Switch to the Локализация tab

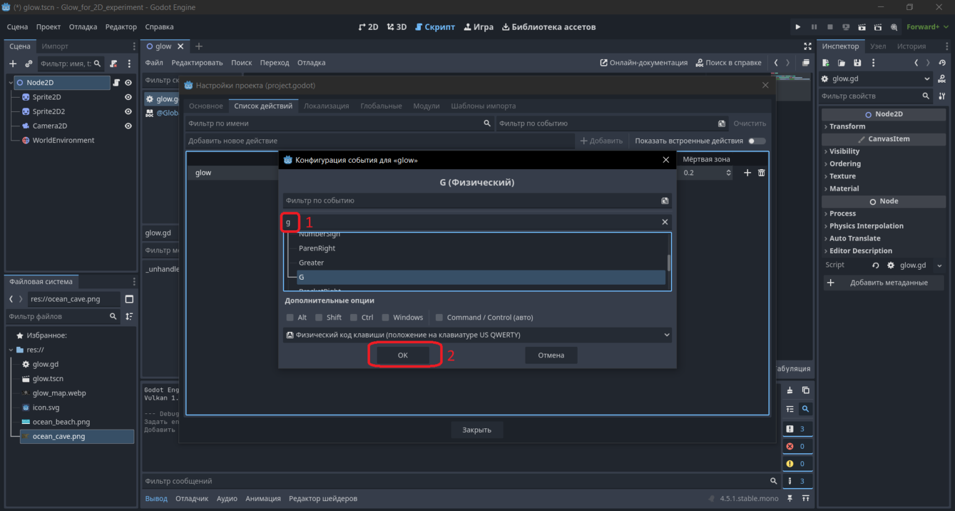pyautogui.click(x=326, y=106)
